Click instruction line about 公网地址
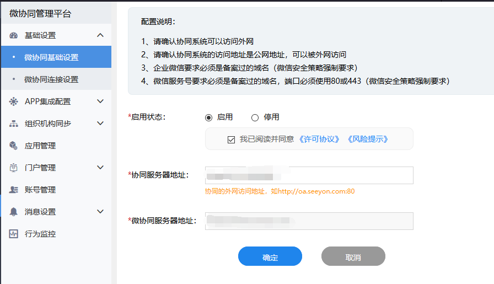The width and height of the screenshot is (494, 284). (244, 55)
